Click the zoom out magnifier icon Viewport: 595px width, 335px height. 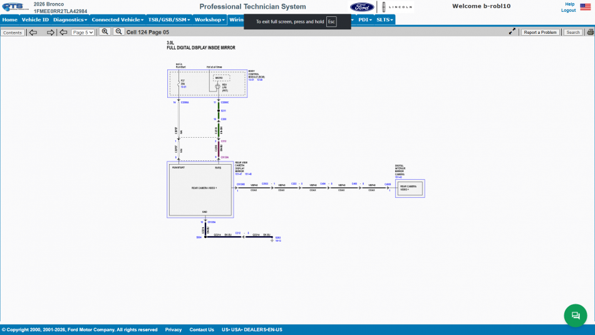pyautogui.click(x=119, y=32)
